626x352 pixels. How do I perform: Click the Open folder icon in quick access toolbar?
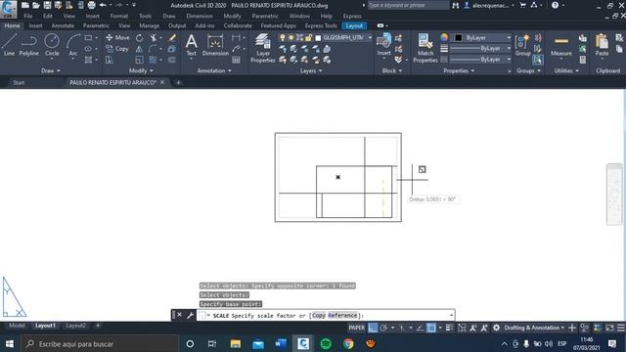point(36,5)
